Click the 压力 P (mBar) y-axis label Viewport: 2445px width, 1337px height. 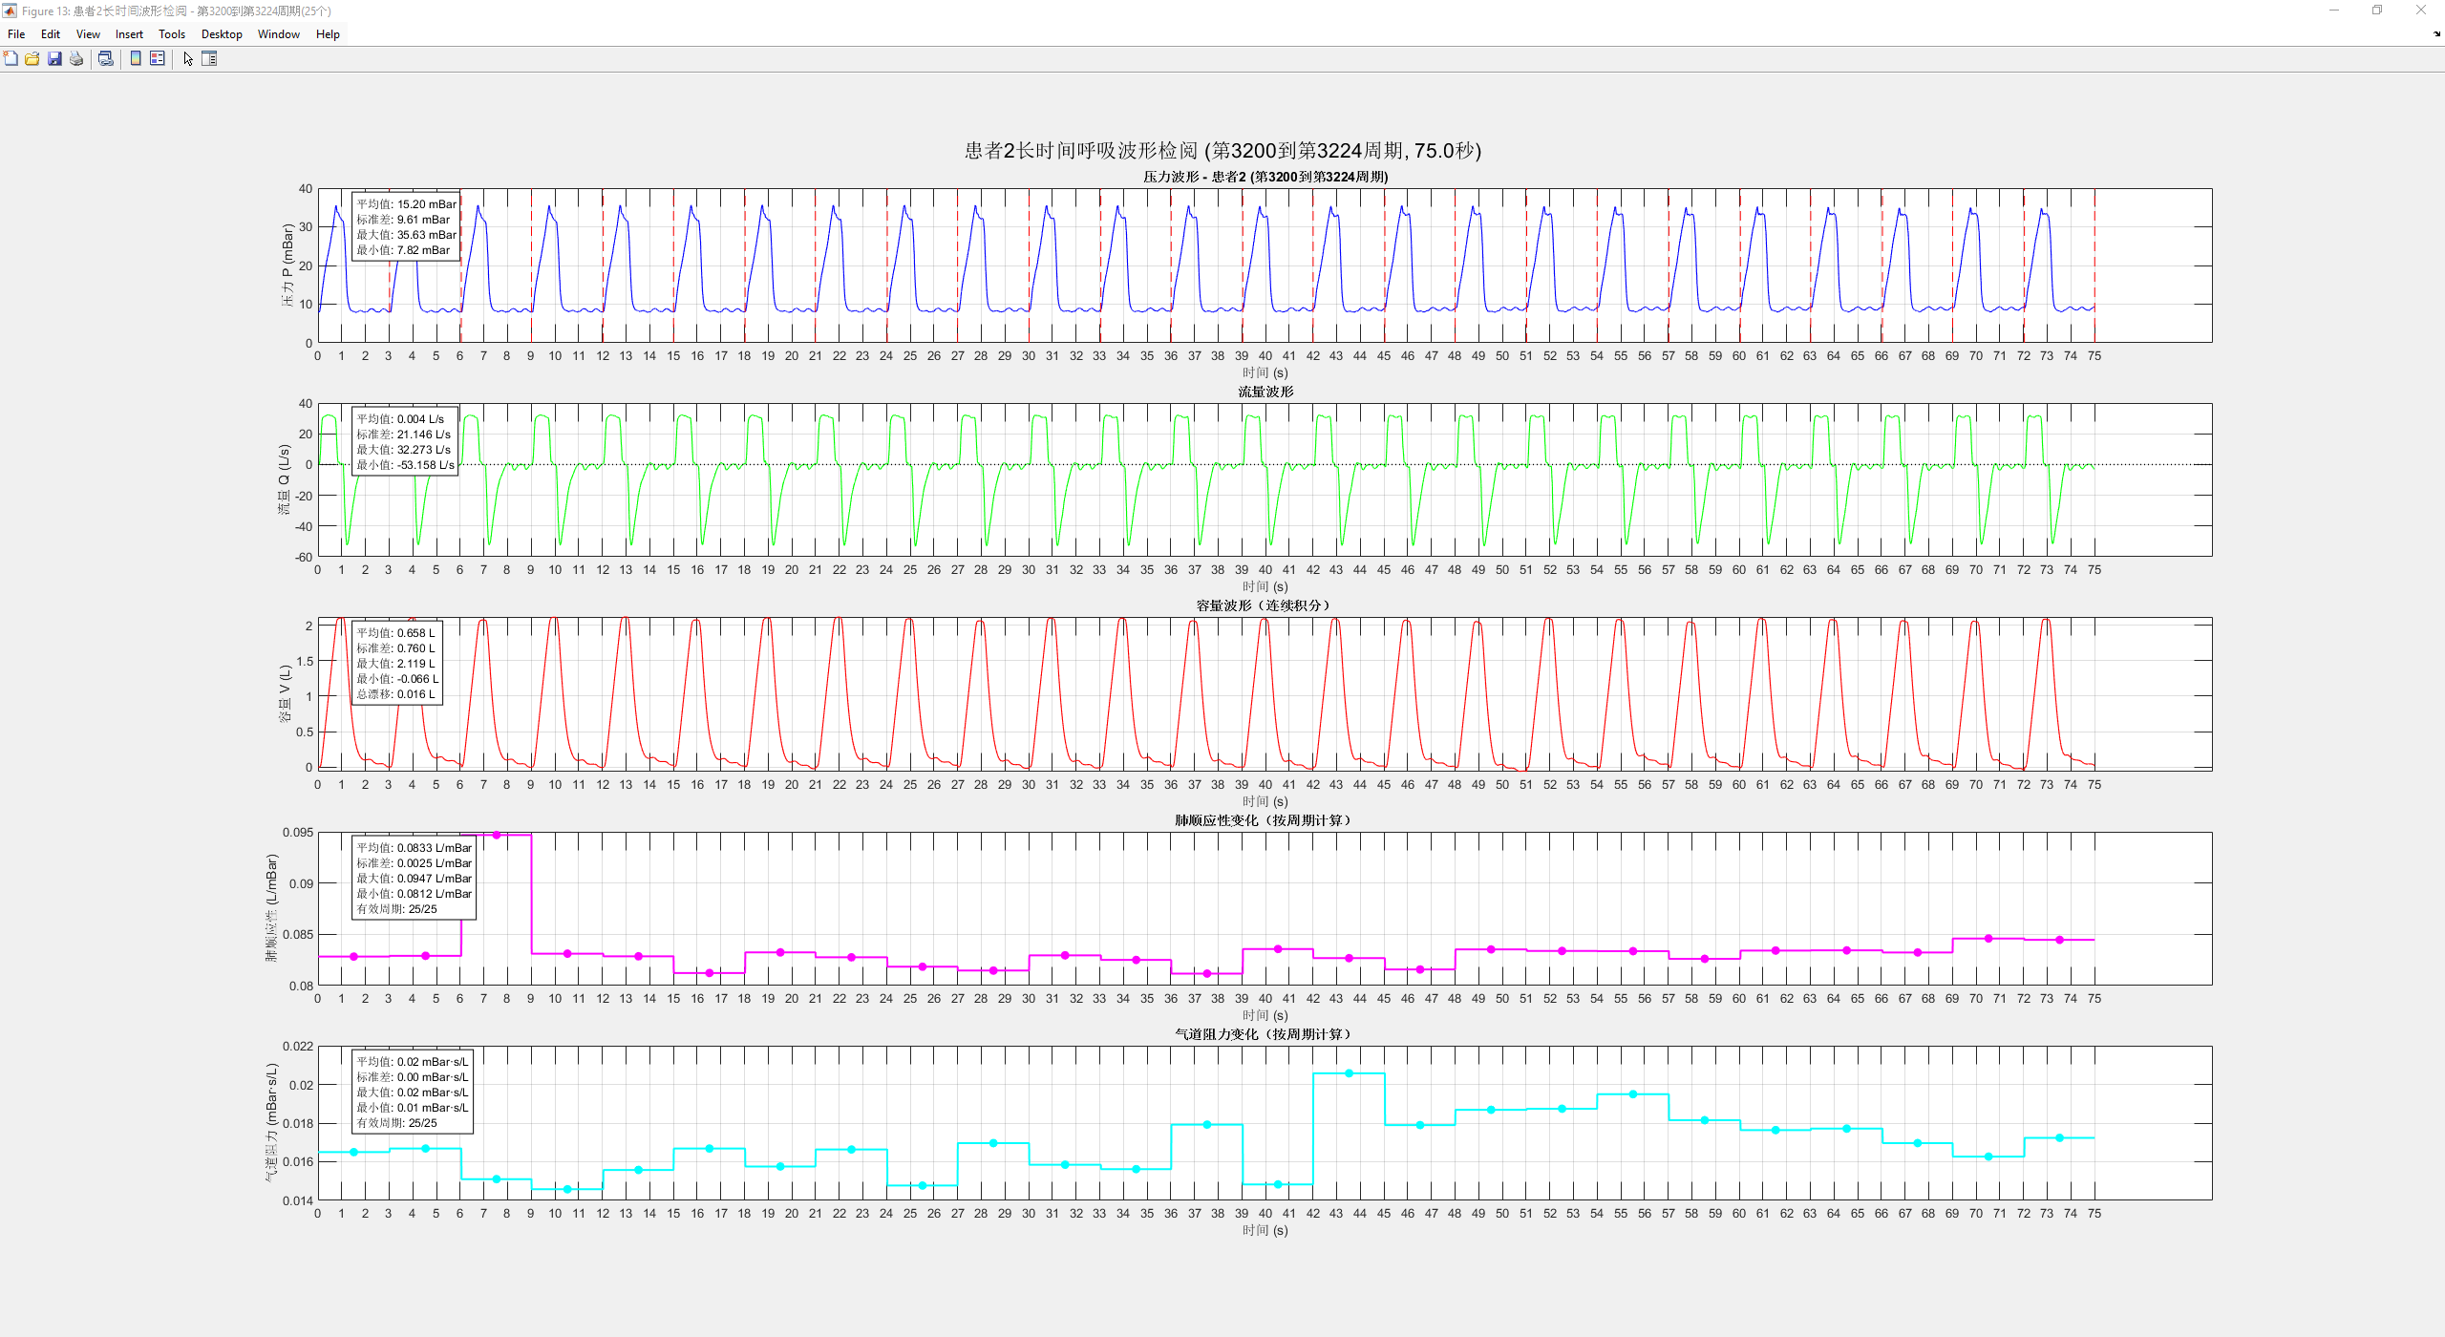287,265
